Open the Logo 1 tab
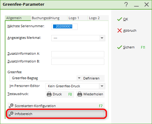The image size is (152, 124). (74, 18)
